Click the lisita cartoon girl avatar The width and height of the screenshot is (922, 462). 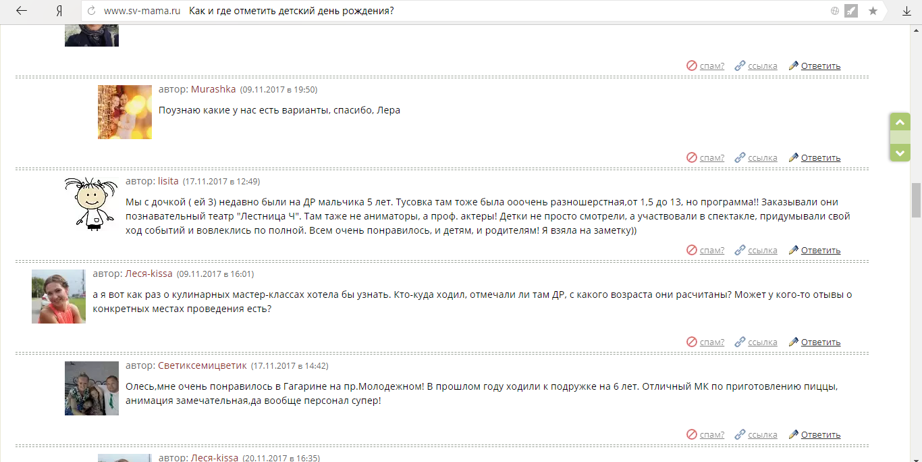[91, 204]
